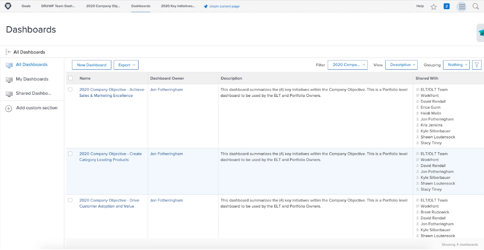Click Erica Gunn in Shared With list
The image size is (484, 250).
point(431,107)
